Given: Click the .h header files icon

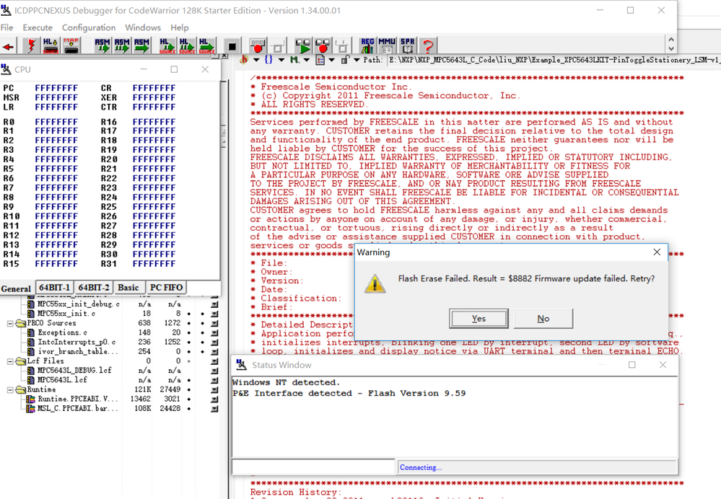Looking at the screenshot, I should click(244, 60).
